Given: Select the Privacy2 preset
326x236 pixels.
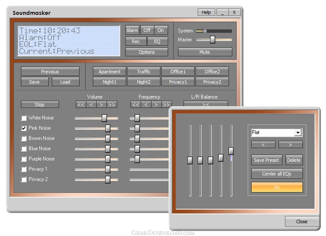Looking at the screenshot, I should point(212,82).
